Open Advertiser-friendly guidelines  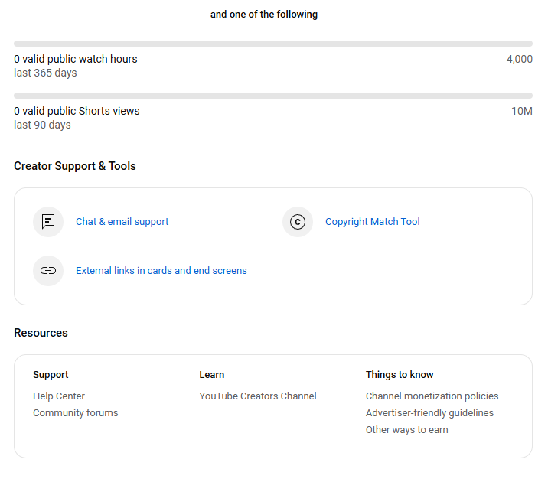coord(429,413)
